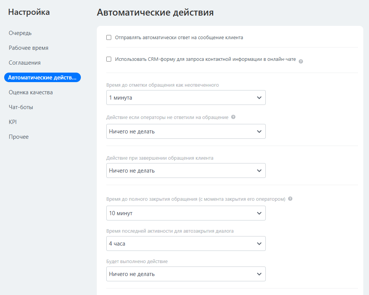
Task: Expand the '4 часа' auto-close dropdown
Action: [x=186, y=244]
